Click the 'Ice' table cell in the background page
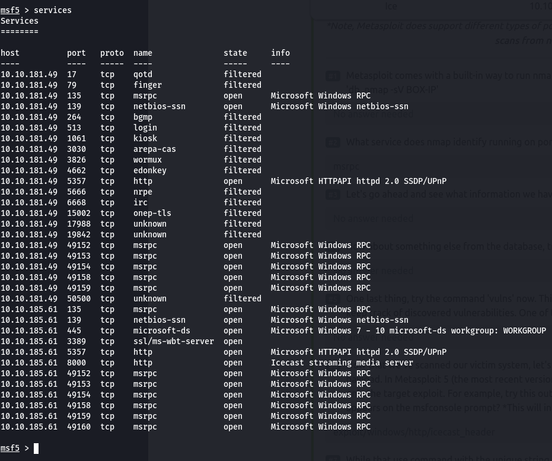Image resolution: width=552 pixels, height=461 pixels. click(x=391, y=6)
